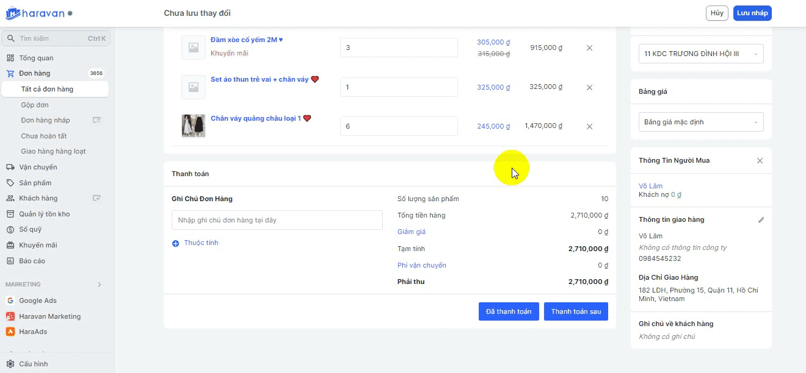Open Chân váy quảng châu loại 1 link
Viewport: 806px width, 373px height.
coord(261,118)
